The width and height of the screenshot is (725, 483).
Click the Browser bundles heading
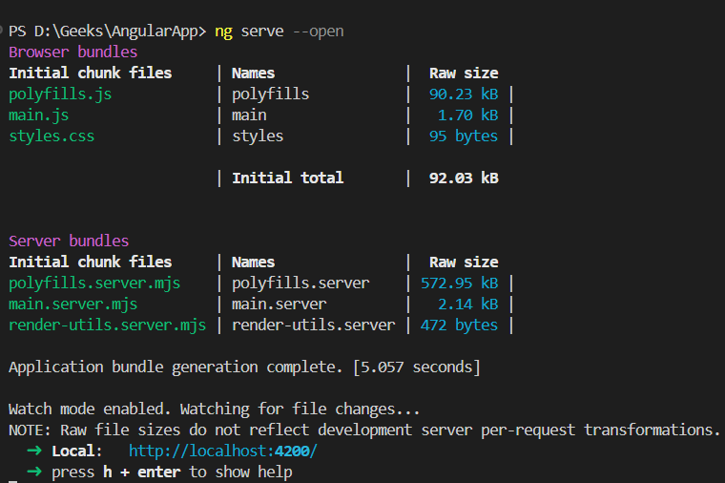coord(72,52)
